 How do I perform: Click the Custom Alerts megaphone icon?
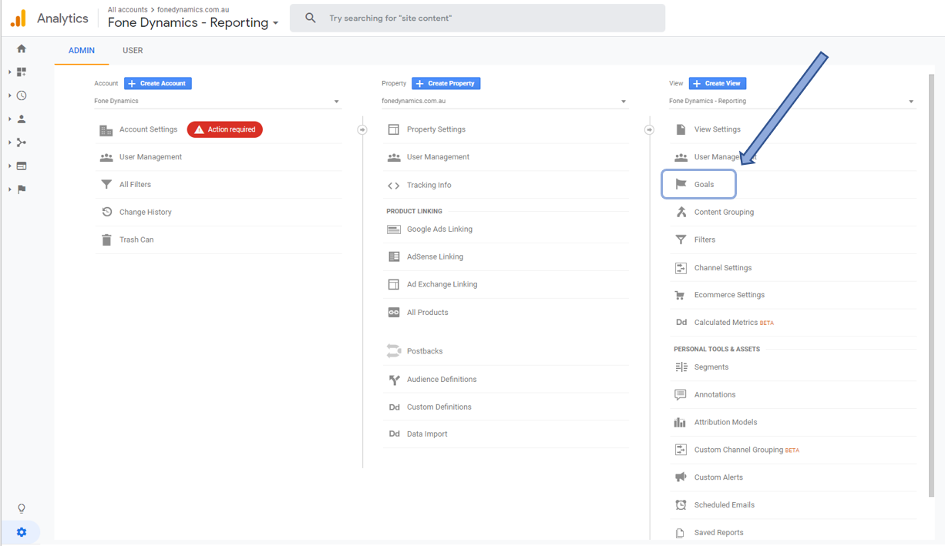coord(681,477)
